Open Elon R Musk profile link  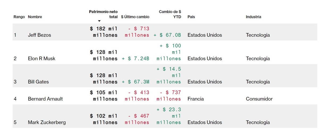(41, 58)
